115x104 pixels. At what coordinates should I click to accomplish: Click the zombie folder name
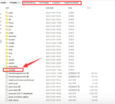[12, 70]
